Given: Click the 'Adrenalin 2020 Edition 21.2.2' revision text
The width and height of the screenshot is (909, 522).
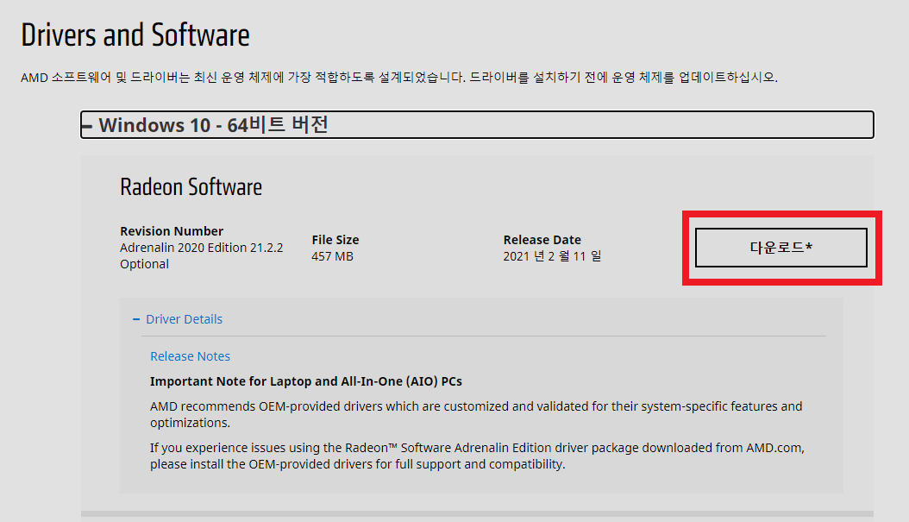Looking at the screenshot, I should point(201,248).
